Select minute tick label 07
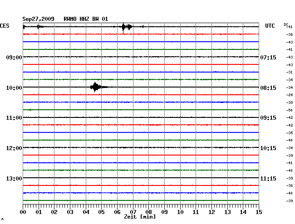Screen dimensions: 295x224 133,212
